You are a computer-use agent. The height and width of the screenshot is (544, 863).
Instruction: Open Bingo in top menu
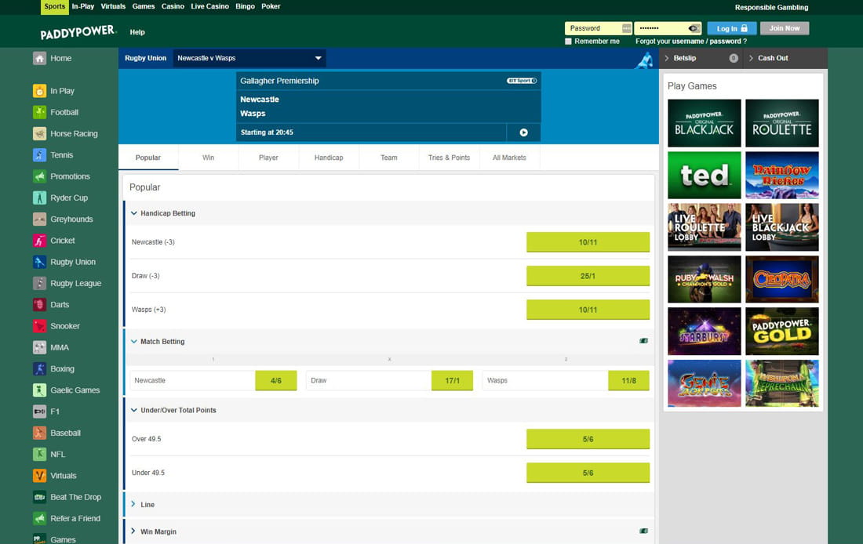[x=245, y=6]
